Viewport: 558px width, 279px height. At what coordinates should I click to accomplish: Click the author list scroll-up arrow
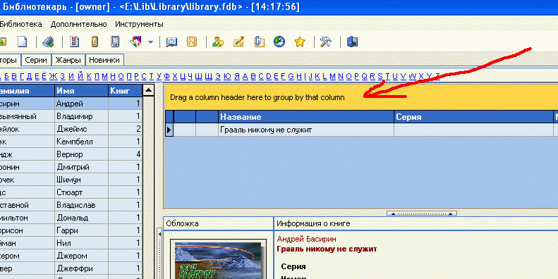pos(148,91)
